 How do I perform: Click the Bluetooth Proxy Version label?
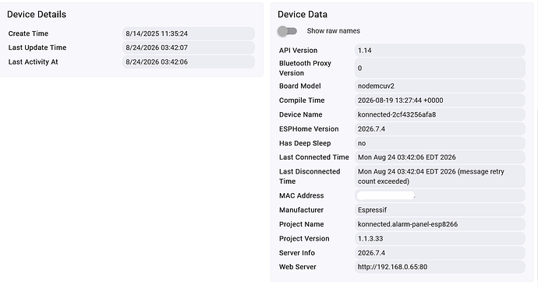pyautogui.click(x=305, y=68)
